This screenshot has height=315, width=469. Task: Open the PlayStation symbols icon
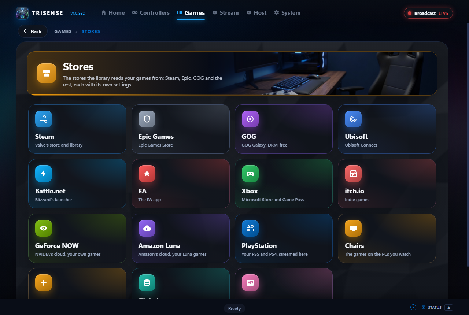(x=250, y=228)
